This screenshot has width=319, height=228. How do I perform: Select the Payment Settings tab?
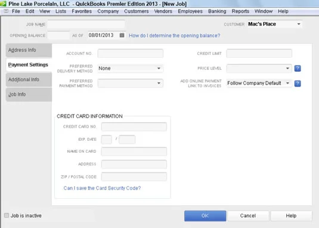point(29,64)
